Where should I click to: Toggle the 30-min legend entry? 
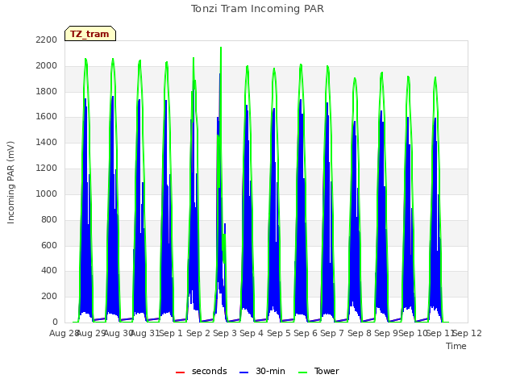262,371
